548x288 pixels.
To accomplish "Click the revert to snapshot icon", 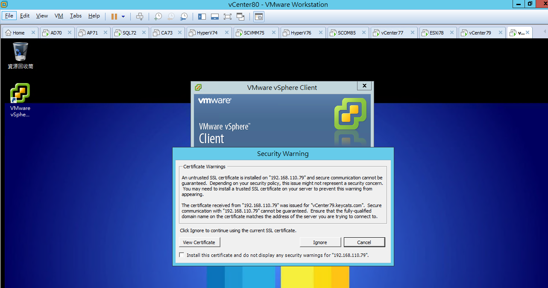I will click(x=170, y=16).
